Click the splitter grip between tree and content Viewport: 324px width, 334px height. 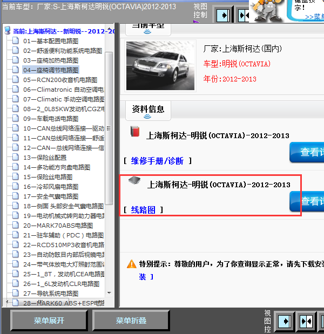click(117, 165)
